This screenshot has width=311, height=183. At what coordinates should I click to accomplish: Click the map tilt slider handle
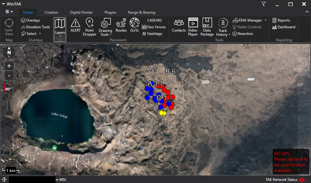[9, 113]
